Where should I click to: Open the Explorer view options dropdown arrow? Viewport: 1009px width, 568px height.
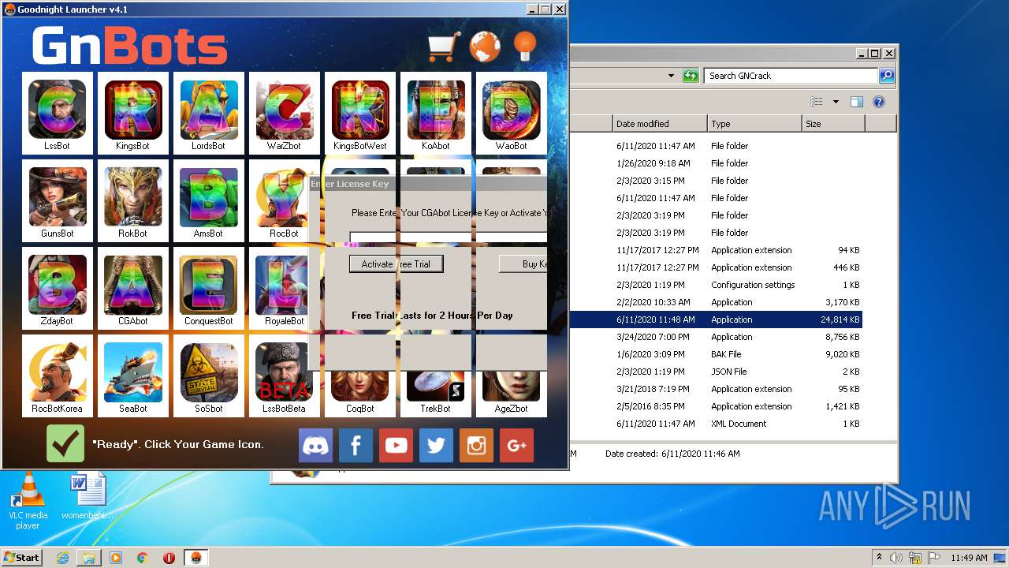(836, 102)
